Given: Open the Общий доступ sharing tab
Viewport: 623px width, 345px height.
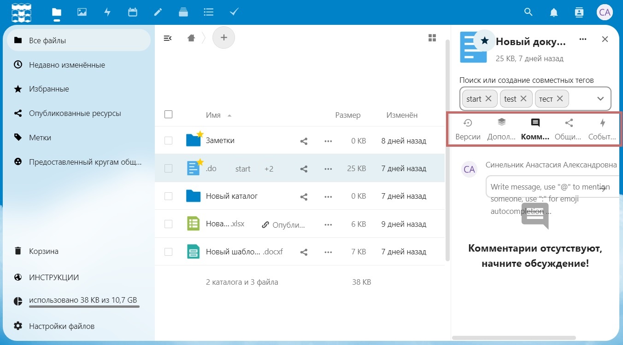Looking at the screenshot, I should pyautogui.click(x=569, y=129).
